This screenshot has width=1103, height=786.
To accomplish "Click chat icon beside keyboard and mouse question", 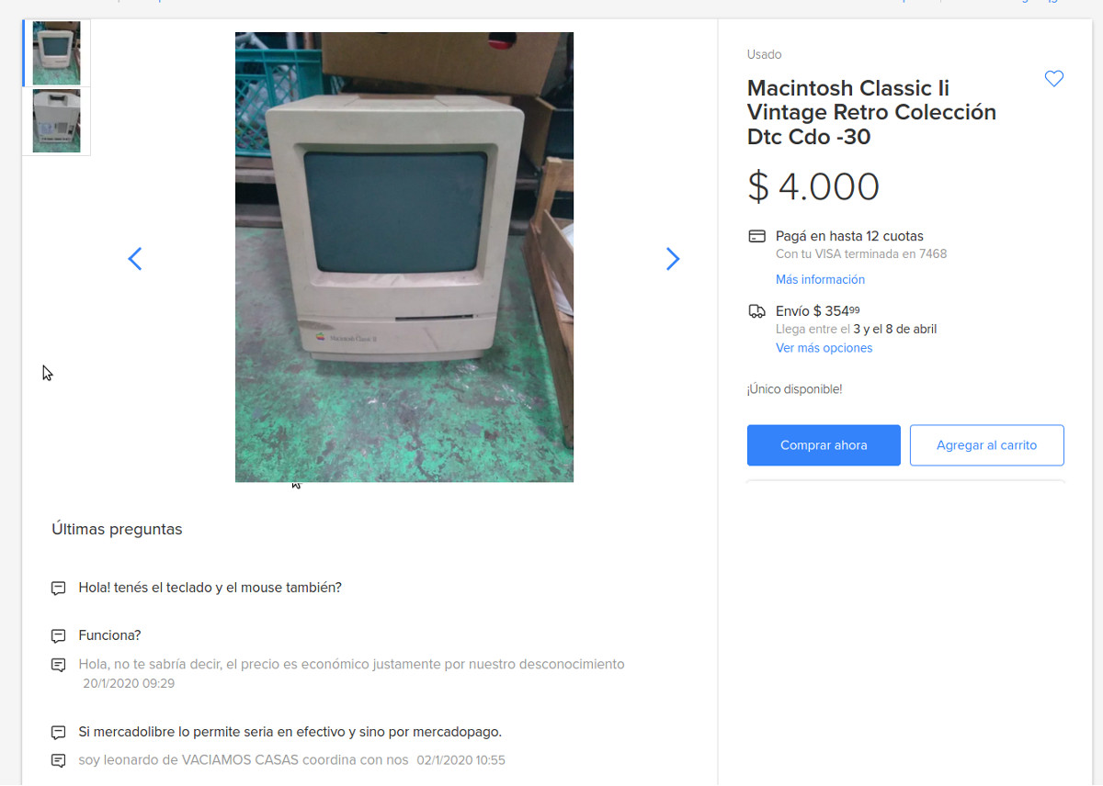I will coord(58,589).
